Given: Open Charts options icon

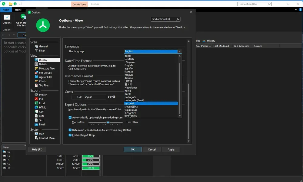Looking at the screenshot, I should pos(36,81).
